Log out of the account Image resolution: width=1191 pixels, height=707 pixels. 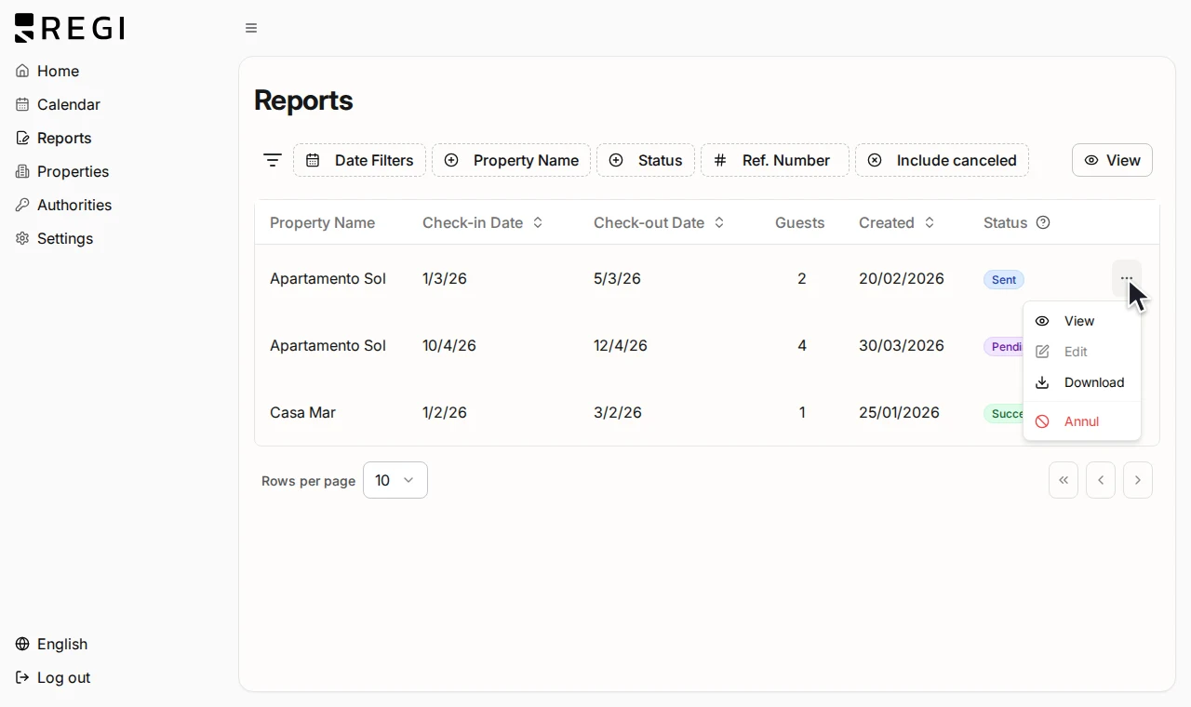[x=53, y=677]
